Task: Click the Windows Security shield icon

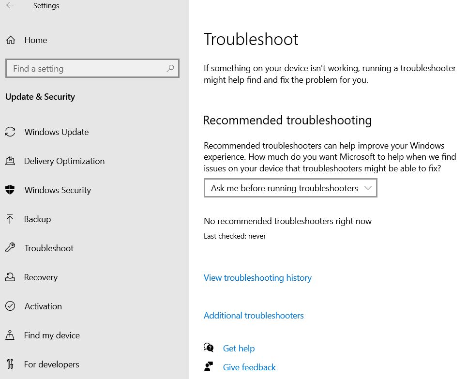Action: point(10,190)
